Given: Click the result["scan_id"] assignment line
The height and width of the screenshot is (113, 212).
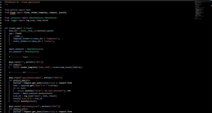Looking at the screenshot, I should pyautogui.click(x=28, y=99).
